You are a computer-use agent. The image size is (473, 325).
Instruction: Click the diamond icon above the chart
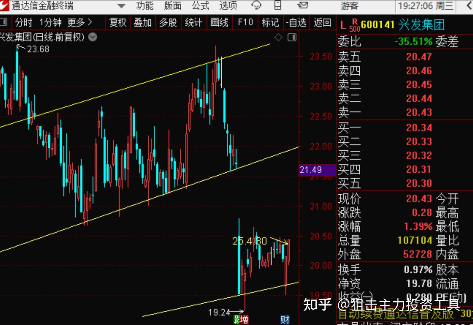point(279,37)
